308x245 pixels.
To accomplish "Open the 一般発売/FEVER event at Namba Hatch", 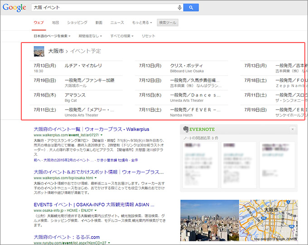I will pyautogui.click(x=195, y=110).
